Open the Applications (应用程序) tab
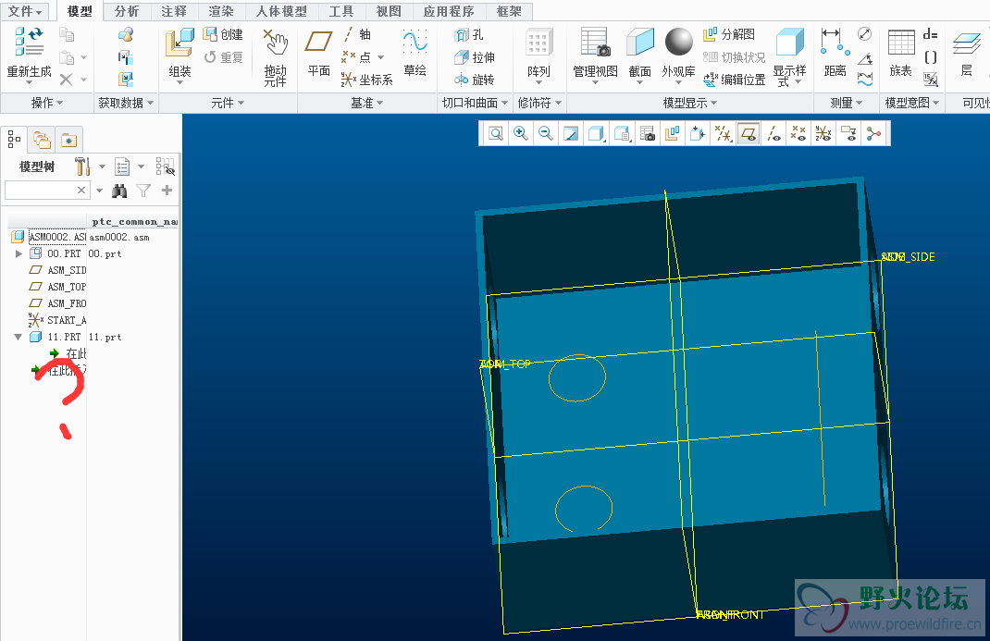Screen dimensions: 990x641 (449, 11)
